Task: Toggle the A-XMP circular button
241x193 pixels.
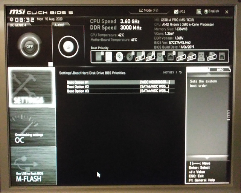Action: point(69,47)
